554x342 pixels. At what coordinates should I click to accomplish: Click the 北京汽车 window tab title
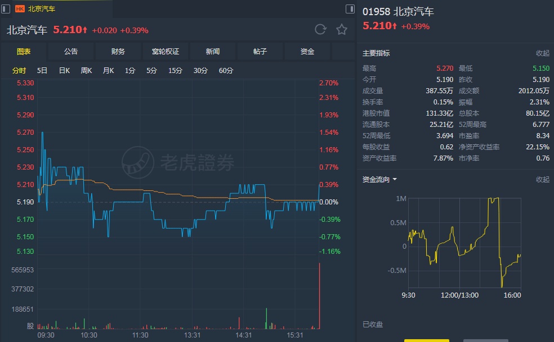point(41,9)
